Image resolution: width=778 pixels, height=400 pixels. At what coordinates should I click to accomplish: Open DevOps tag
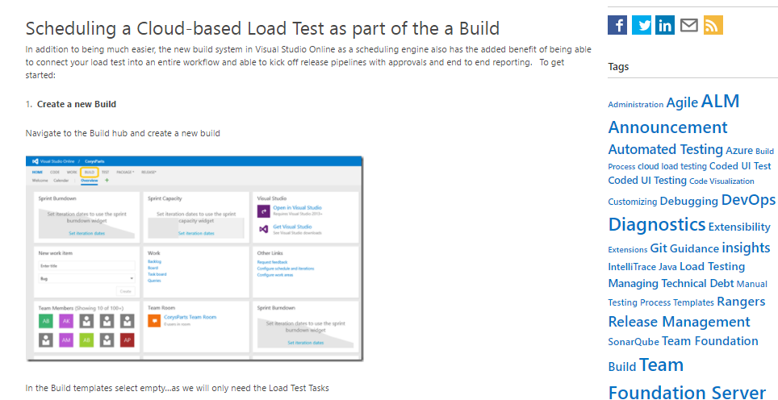tap(748, 199)
